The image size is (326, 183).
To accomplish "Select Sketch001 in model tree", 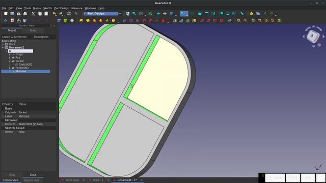I will point(25,65).
